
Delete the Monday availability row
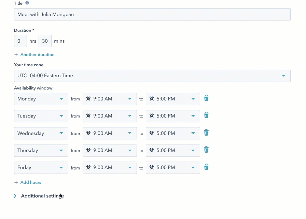click(206, 98)
